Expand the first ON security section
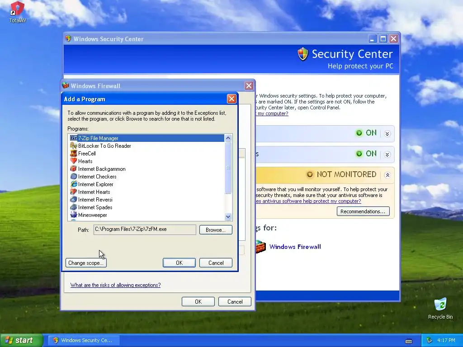The width and height of the screenshot is (463, 347). 387,134
